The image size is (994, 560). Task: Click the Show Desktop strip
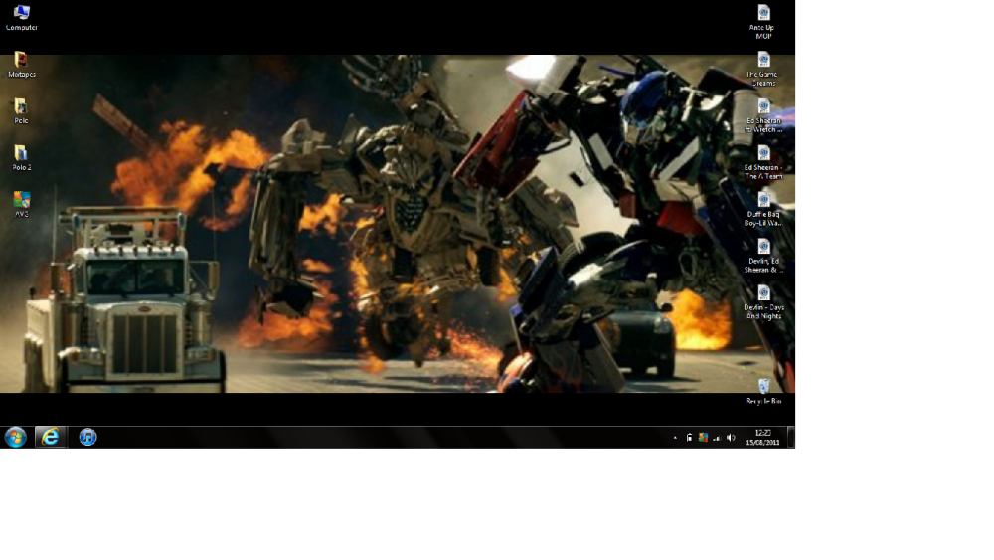coord(791,438)
